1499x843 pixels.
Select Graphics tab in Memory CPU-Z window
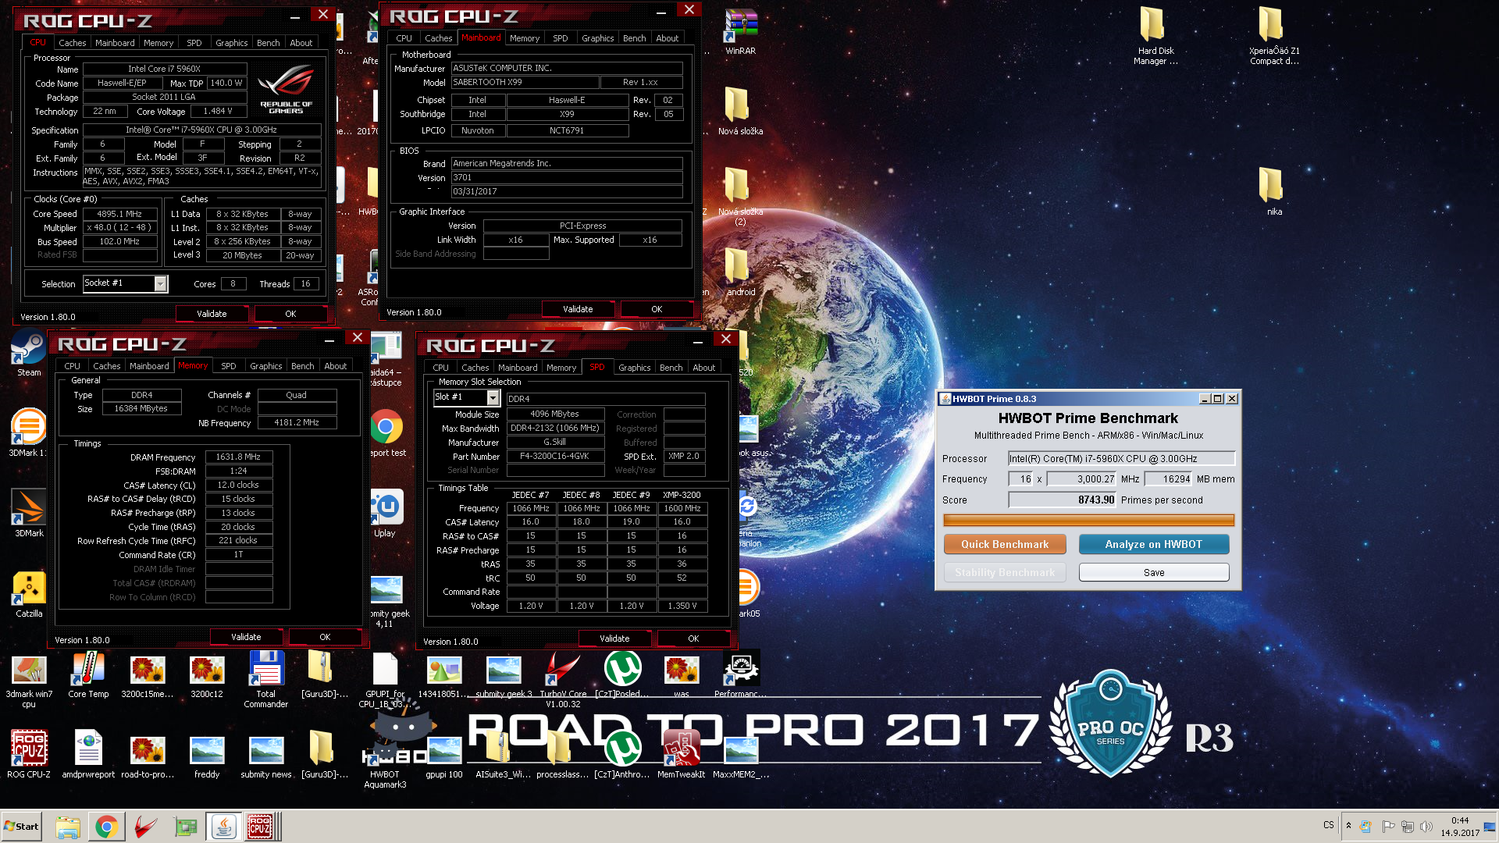coord(265,366)
